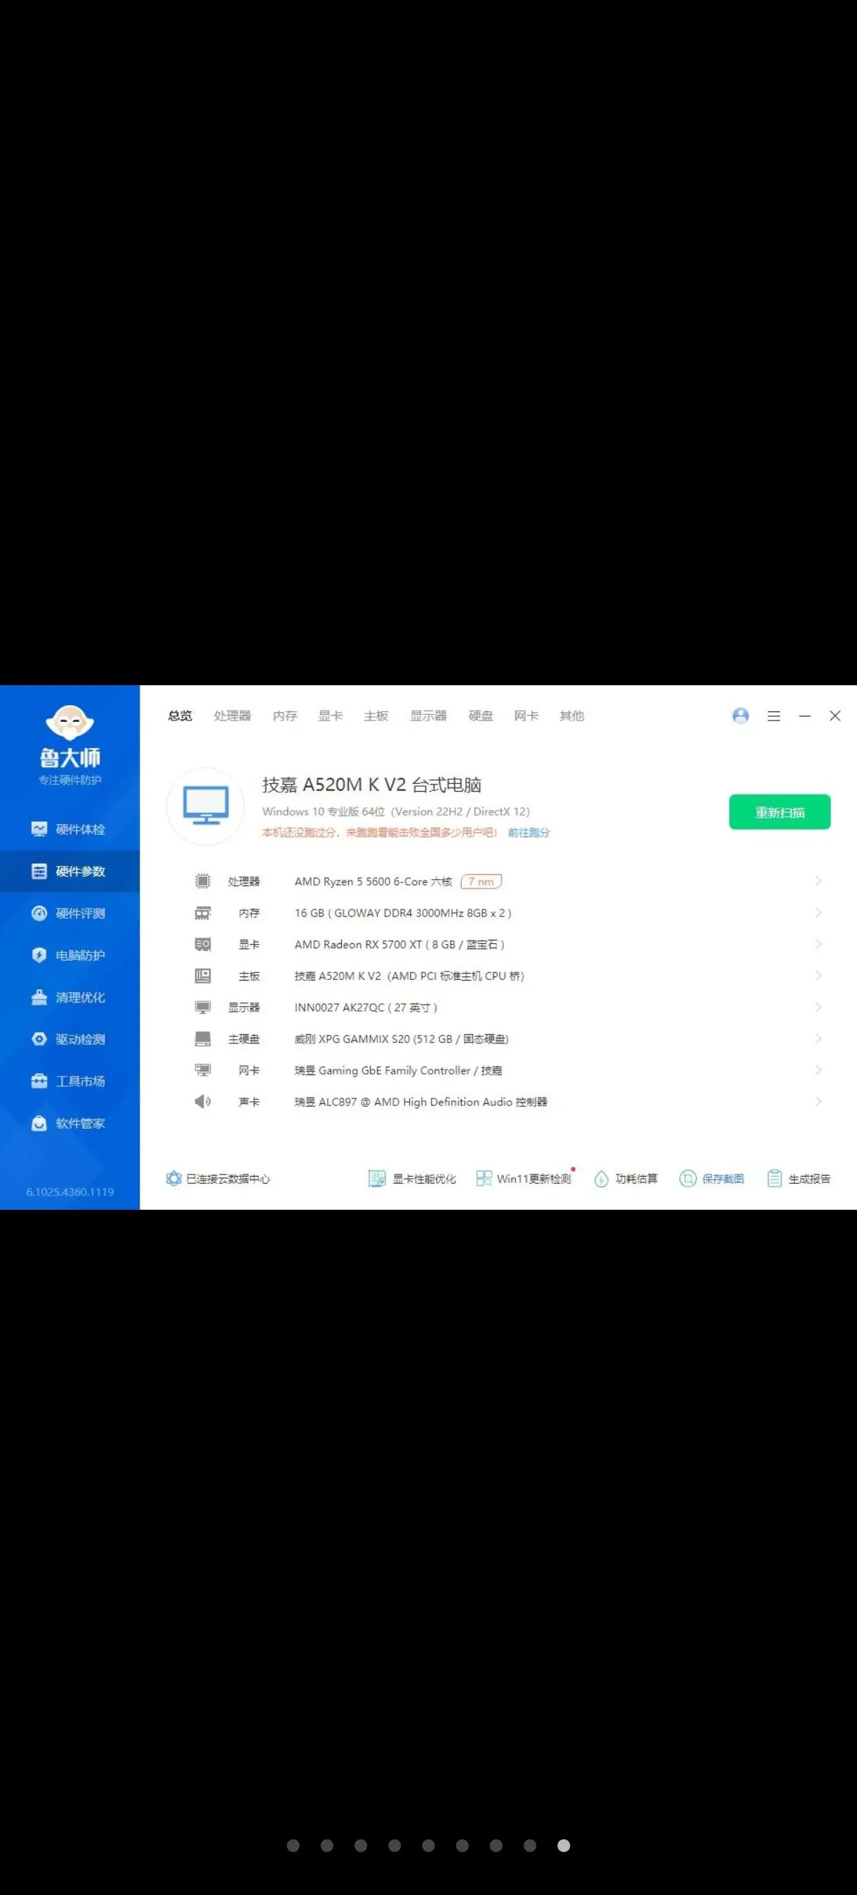The width and height of the screenshot is (857, 1895).
Task: Open 软件管家 in the sidebar
Action: 69,1123
